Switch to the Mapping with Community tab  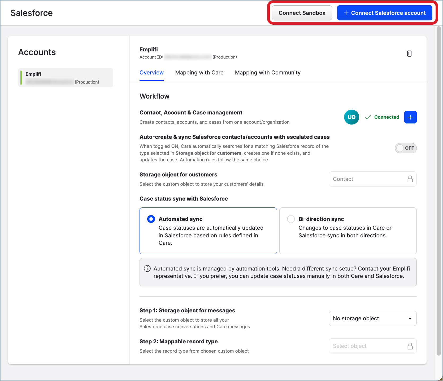tap(267, 73)
